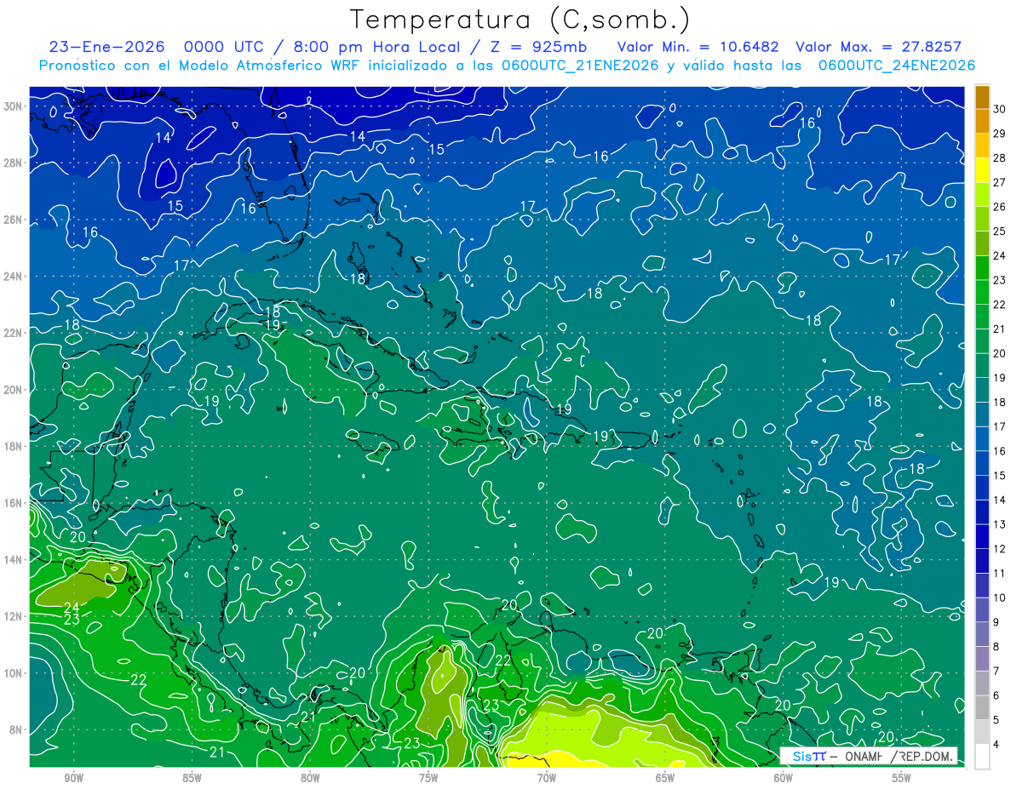
Task: Click the '30' label on the color scale
Action: point(1000,108)
